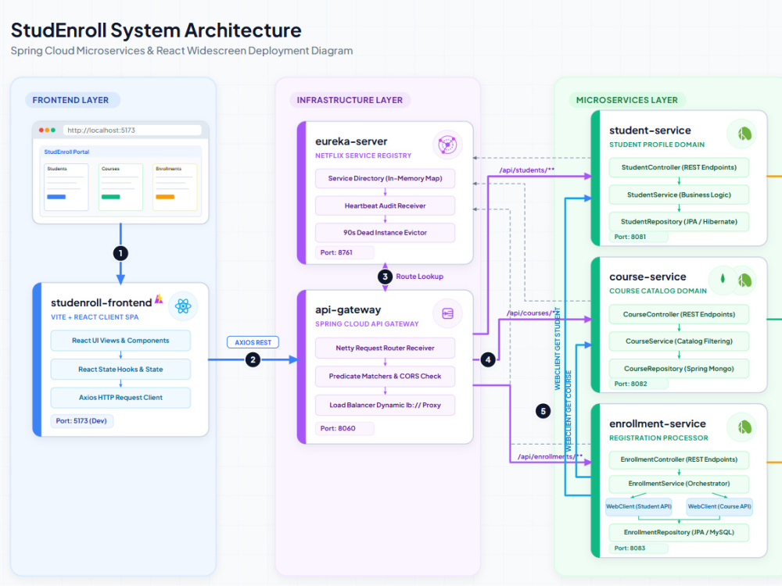
Task: Click the StudEnroll System Architecture heading
Action: [x=156, y=30]
